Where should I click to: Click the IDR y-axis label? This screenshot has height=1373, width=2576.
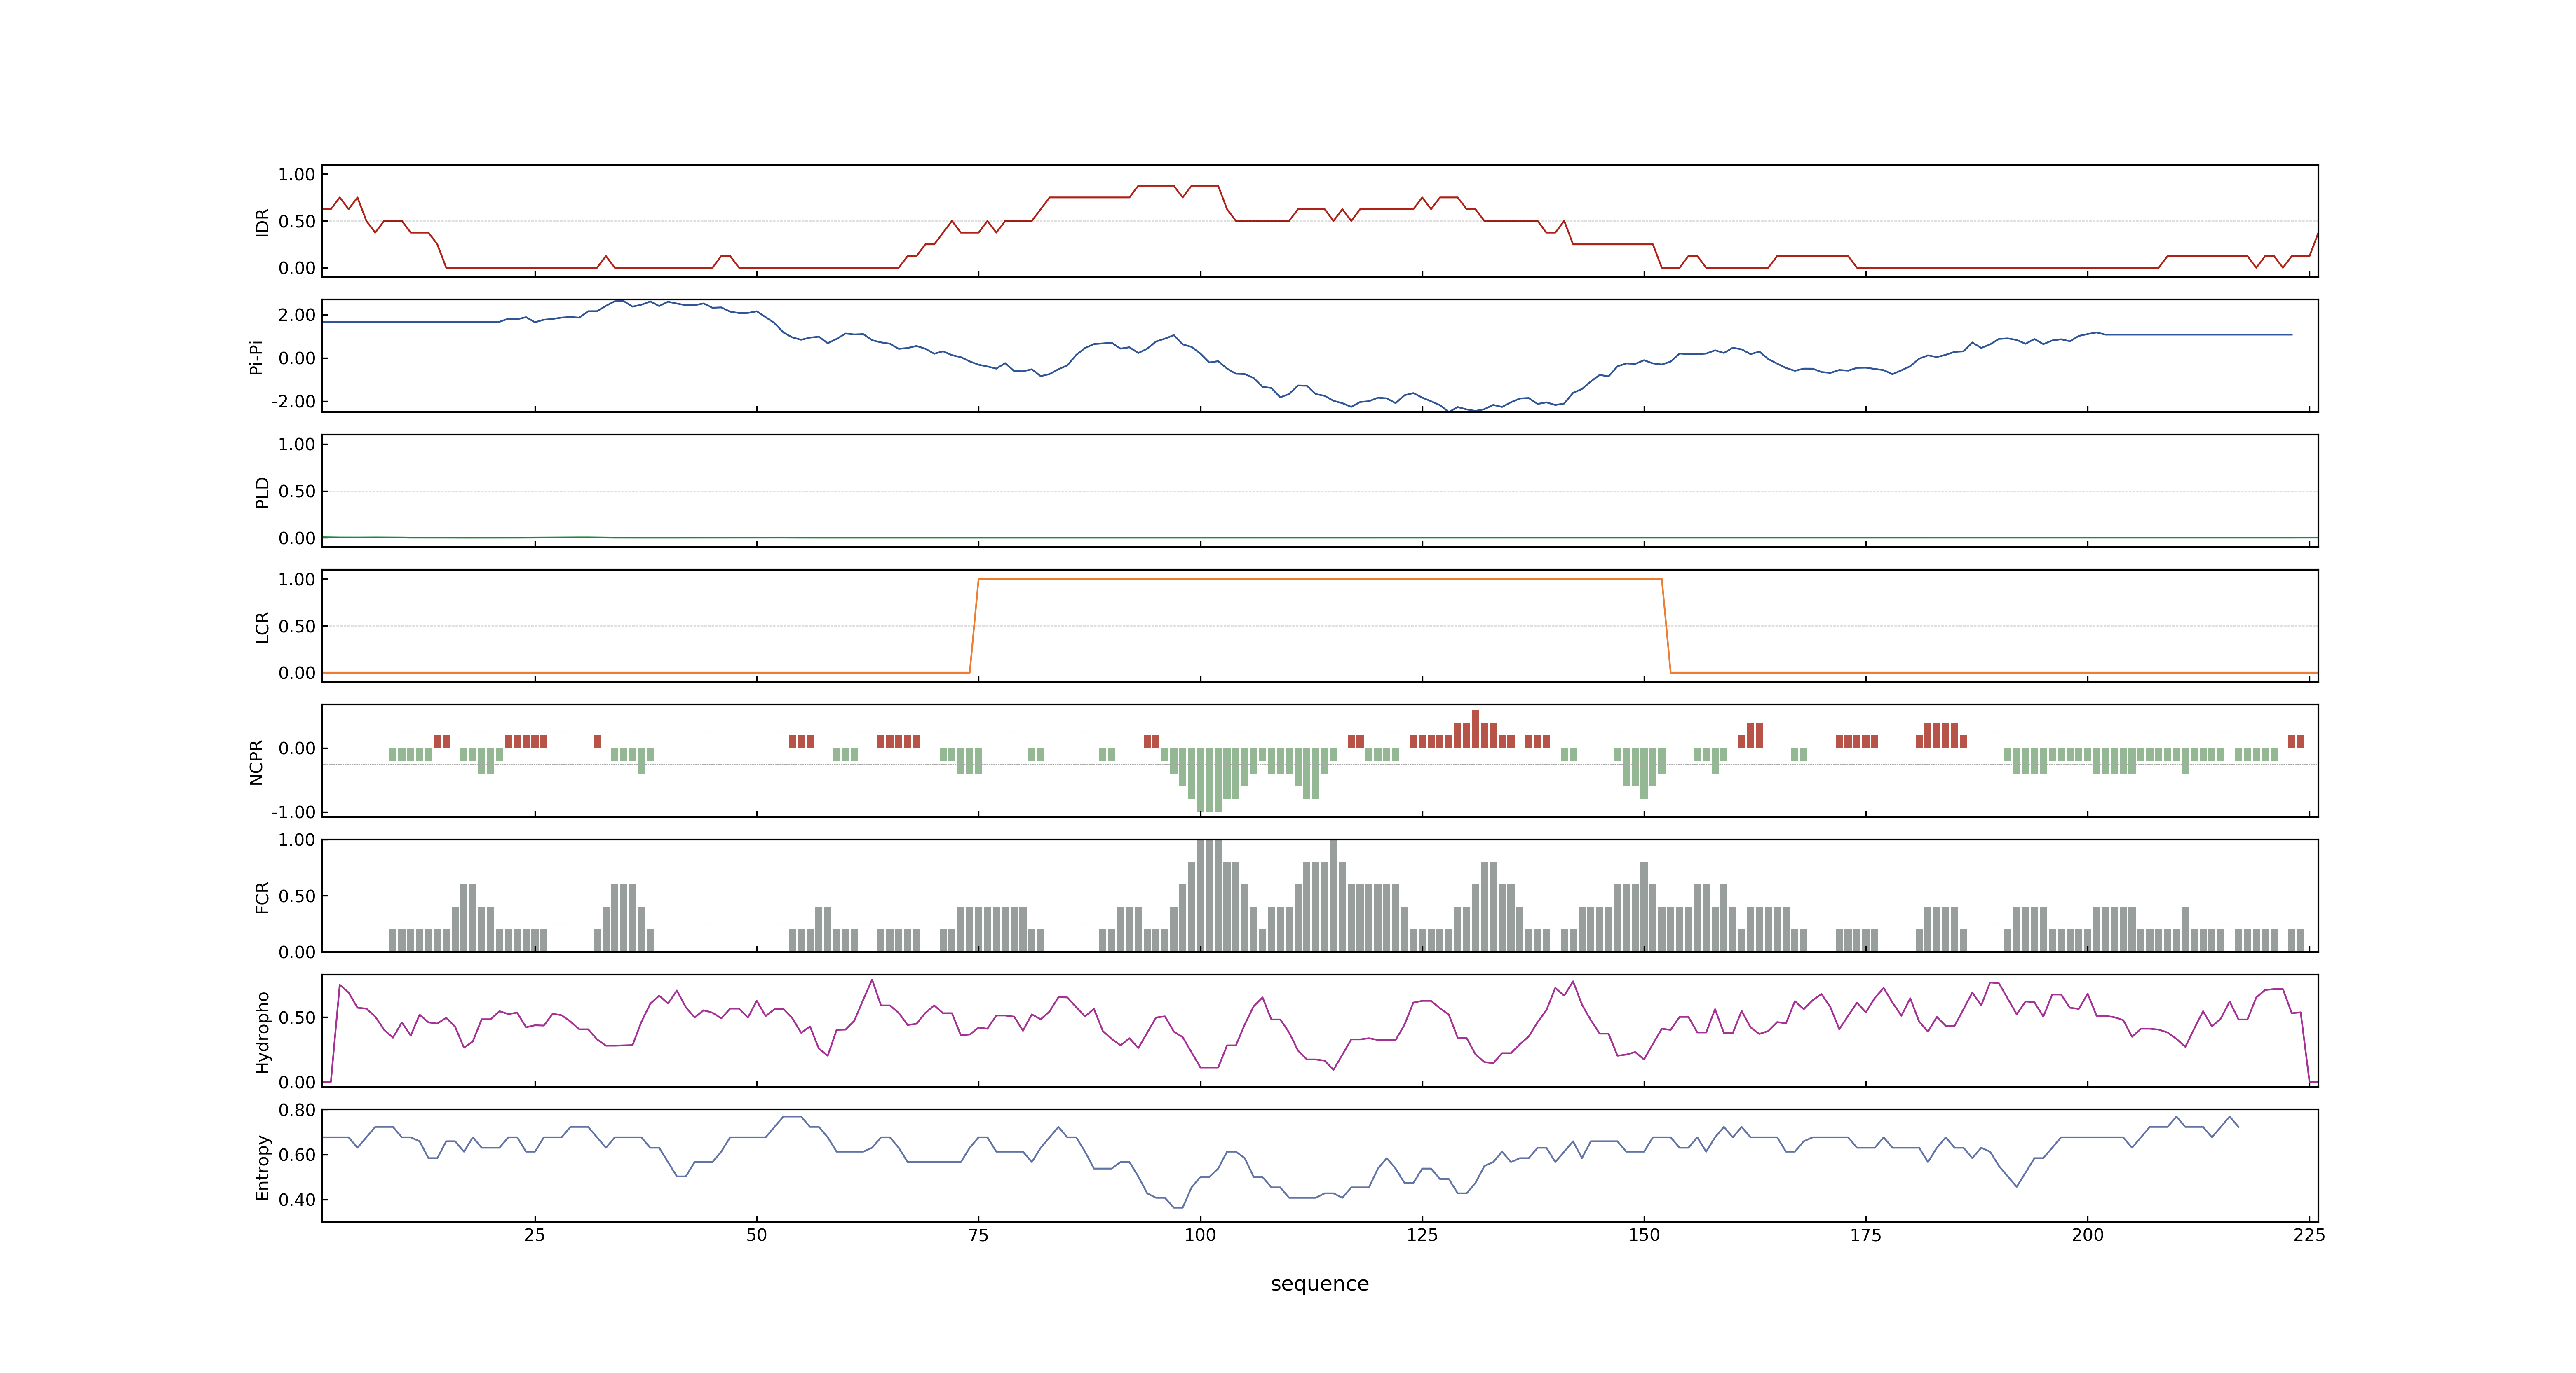(263, 222)
